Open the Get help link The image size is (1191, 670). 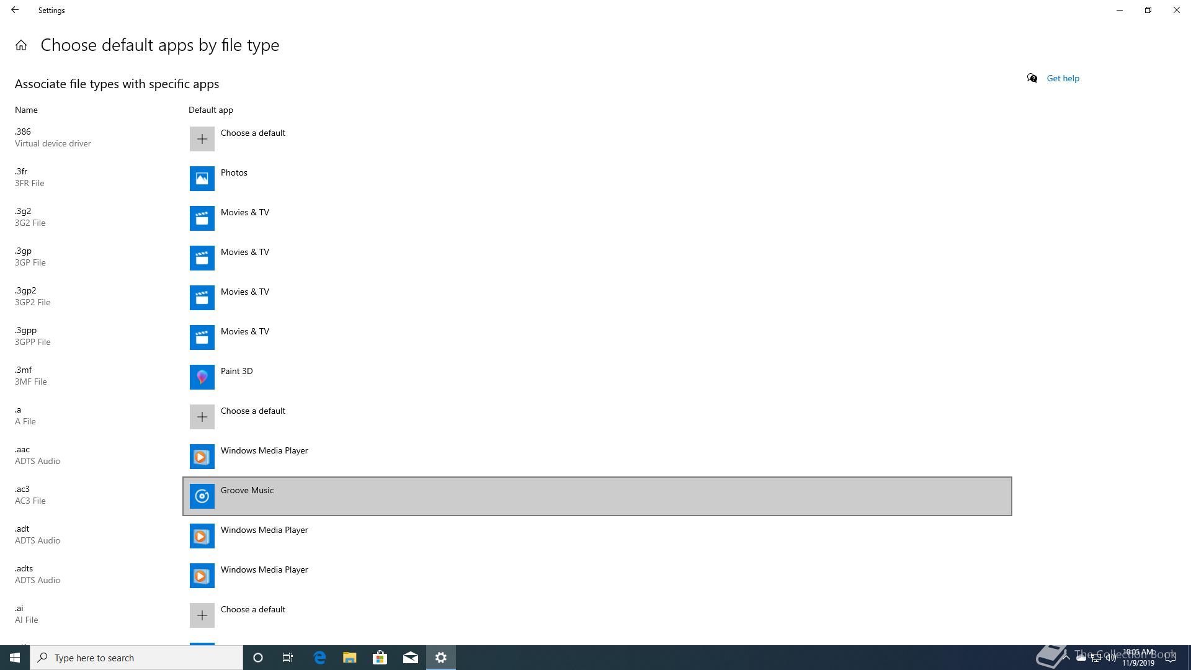1063,78
